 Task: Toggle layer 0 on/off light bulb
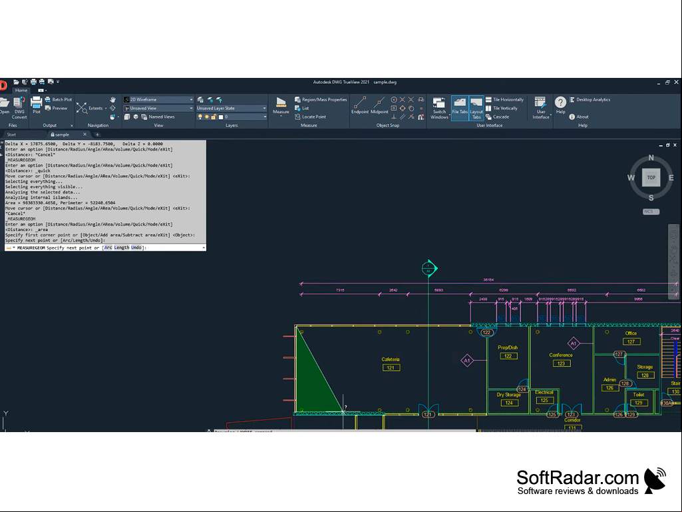(200, 117)
